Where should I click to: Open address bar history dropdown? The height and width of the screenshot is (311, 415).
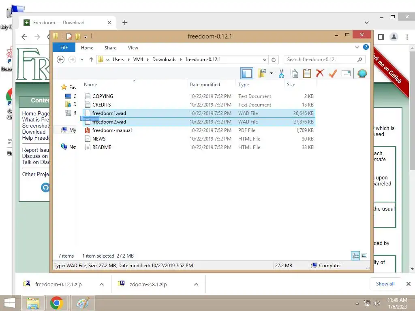[x=264, y=60]
